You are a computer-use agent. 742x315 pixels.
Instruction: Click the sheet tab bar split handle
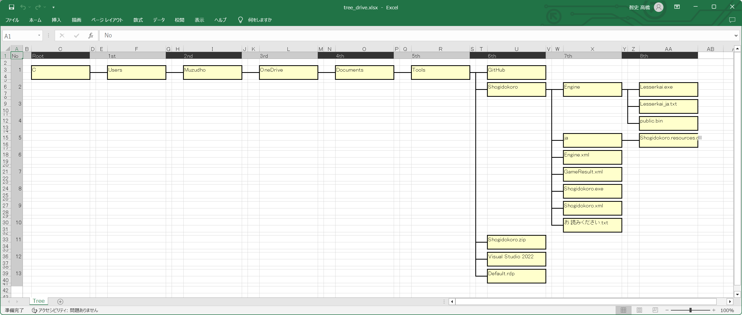click(x=444, y=301)
